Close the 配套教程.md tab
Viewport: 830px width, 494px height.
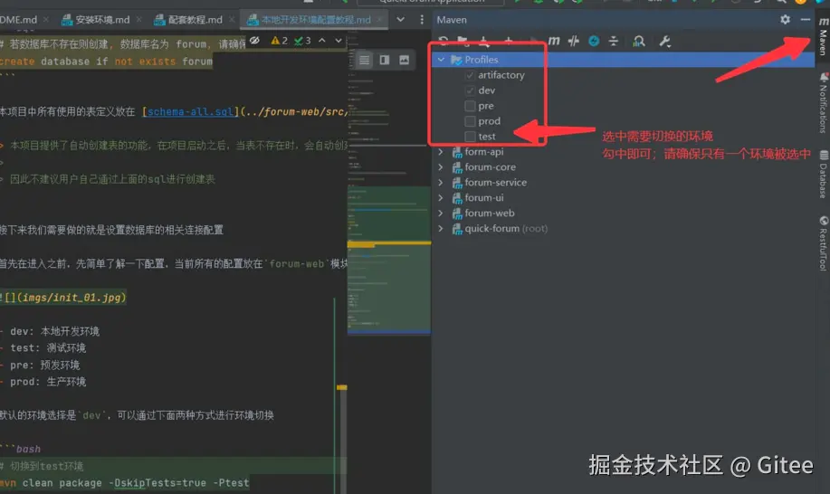click(232, 20)
